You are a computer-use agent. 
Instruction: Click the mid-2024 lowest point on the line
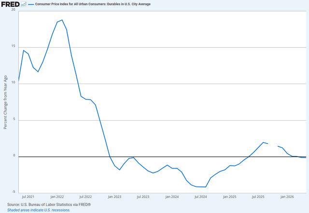pyautogui.click(x=206, y=187)
